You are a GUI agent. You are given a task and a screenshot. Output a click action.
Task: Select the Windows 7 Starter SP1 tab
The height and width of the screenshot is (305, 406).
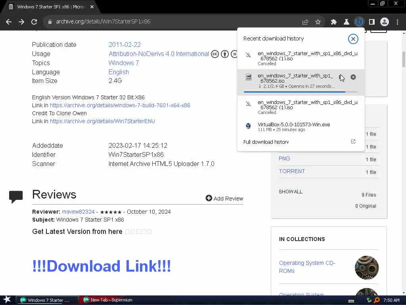point(50,7)
